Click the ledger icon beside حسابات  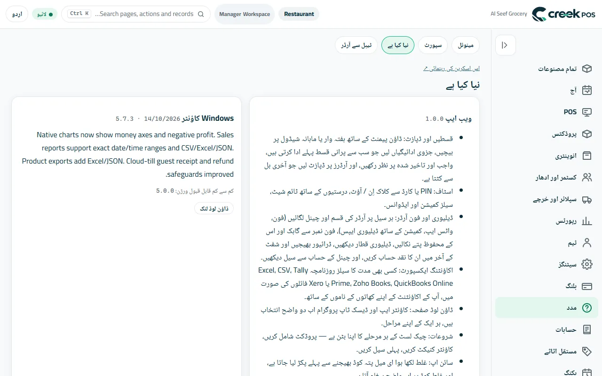pos(586,329)
